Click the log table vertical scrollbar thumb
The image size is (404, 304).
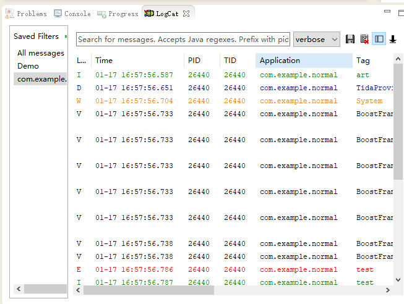point(398,122)
